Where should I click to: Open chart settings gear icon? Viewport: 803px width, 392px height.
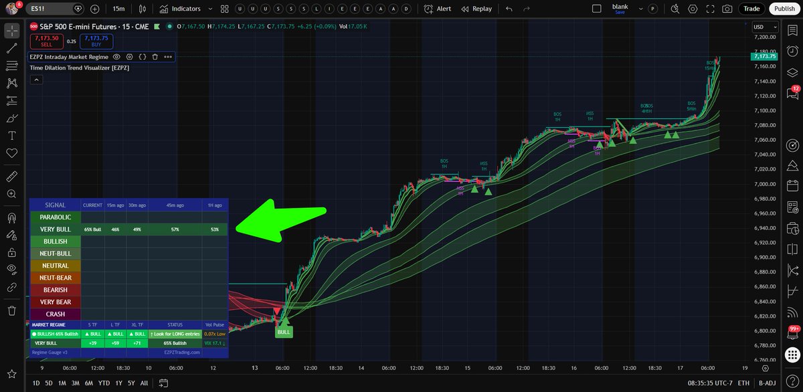[692, 9]
